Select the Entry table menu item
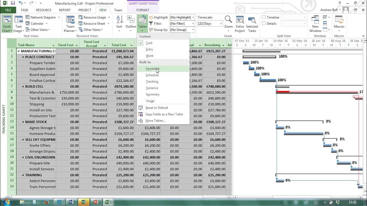The height and width of the screenshot is (206, 367). point(163,49)
